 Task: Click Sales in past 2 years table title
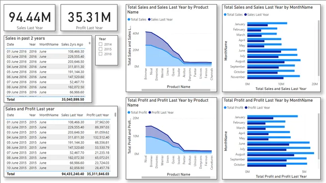click(25, 38)
